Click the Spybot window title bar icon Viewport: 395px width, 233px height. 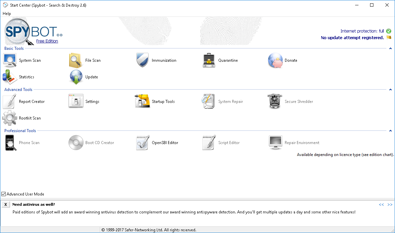[x=5, y=5]
